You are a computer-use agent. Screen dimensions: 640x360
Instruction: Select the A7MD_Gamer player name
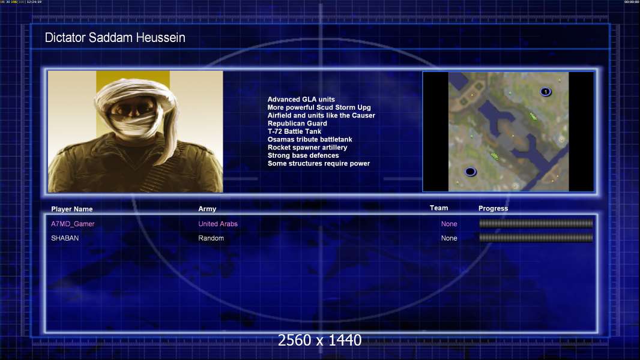tap(73, 224)
